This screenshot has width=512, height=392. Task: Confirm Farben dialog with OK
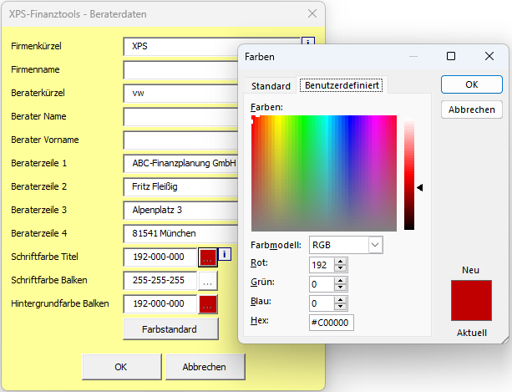point(472,84)
